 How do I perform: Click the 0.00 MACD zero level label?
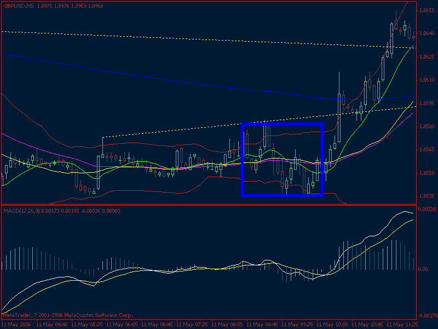pos(423,269)
